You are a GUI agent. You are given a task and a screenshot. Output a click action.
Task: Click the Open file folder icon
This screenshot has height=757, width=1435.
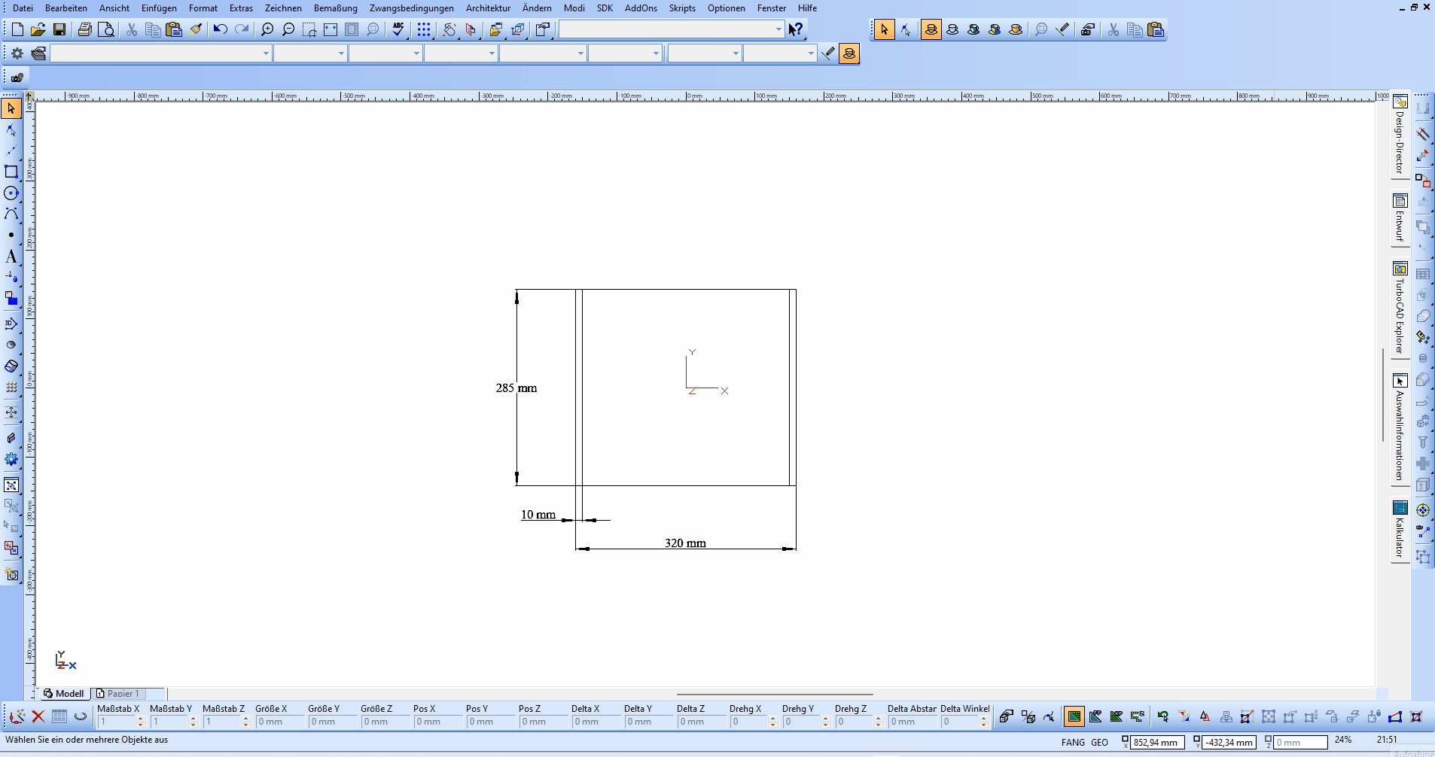[x=38, y=29]
